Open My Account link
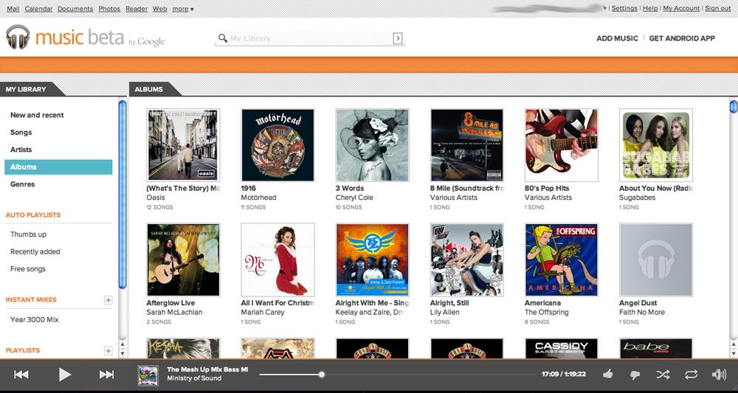 681,8
